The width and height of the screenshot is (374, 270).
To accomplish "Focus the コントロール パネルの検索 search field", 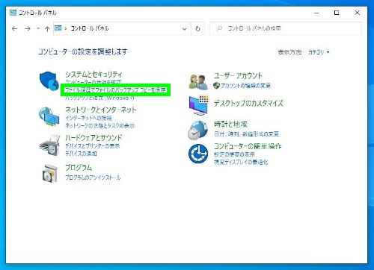I will pyautogui.click(x=286, y=28).
